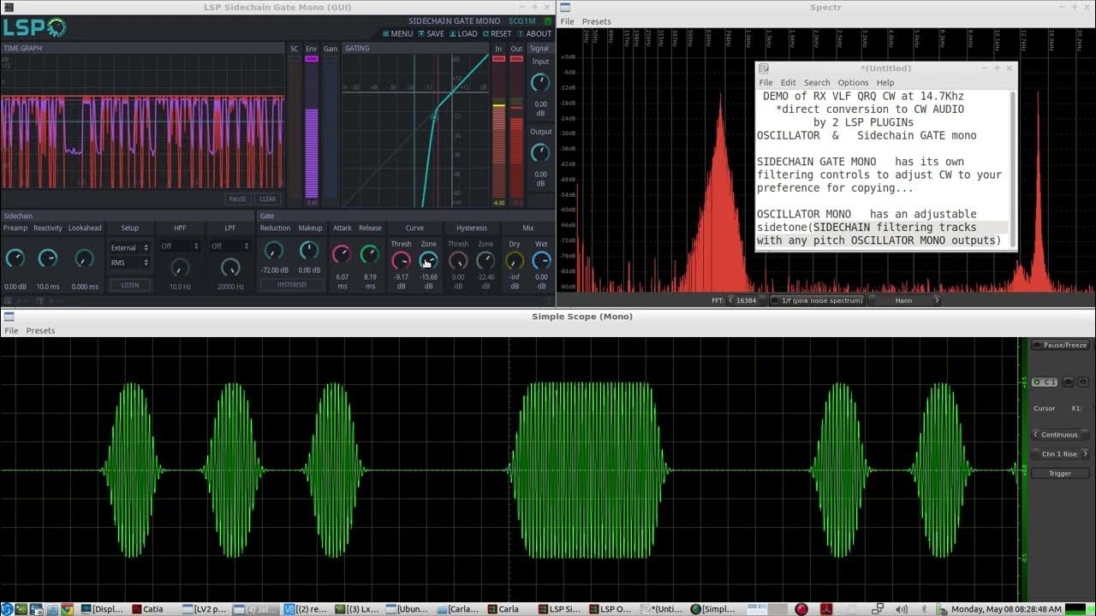Click LOAD in the LSP gate header
The height and width of the screenshot is (616, 1096).
tap(463, 34)
